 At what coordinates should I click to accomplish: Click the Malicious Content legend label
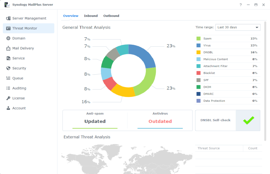click(216, 59)
